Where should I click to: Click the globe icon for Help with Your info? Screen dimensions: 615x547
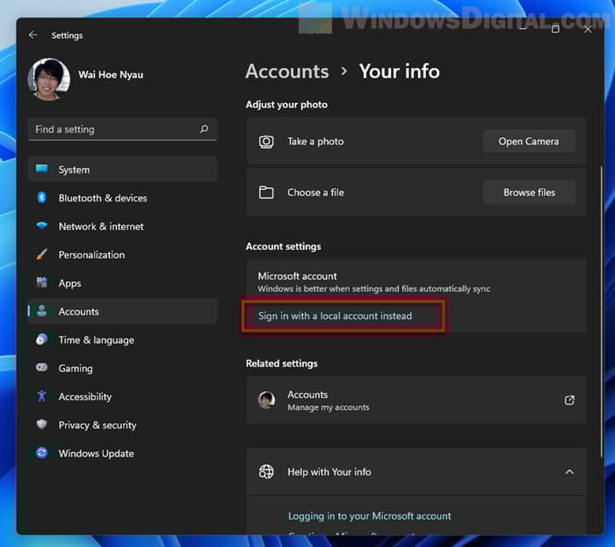266,471
